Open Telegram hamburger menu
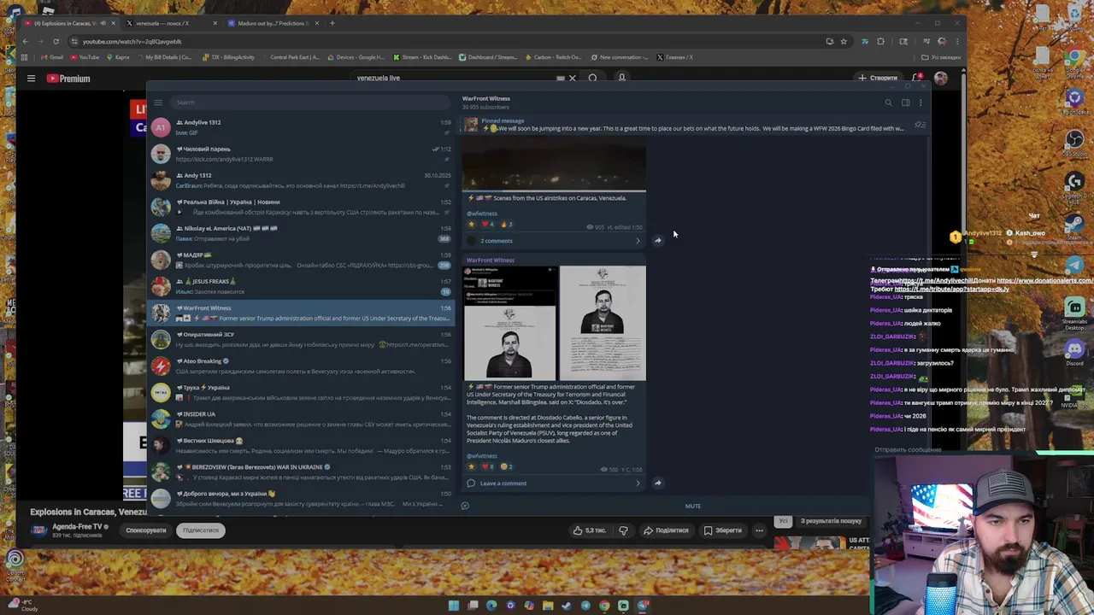 (158, 102)
